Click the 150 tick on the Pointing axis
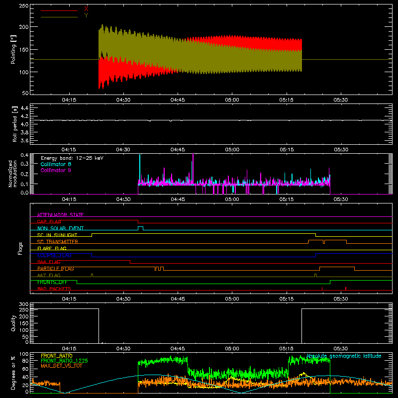Viewport: 398px width, 398px height. [24, 49]
